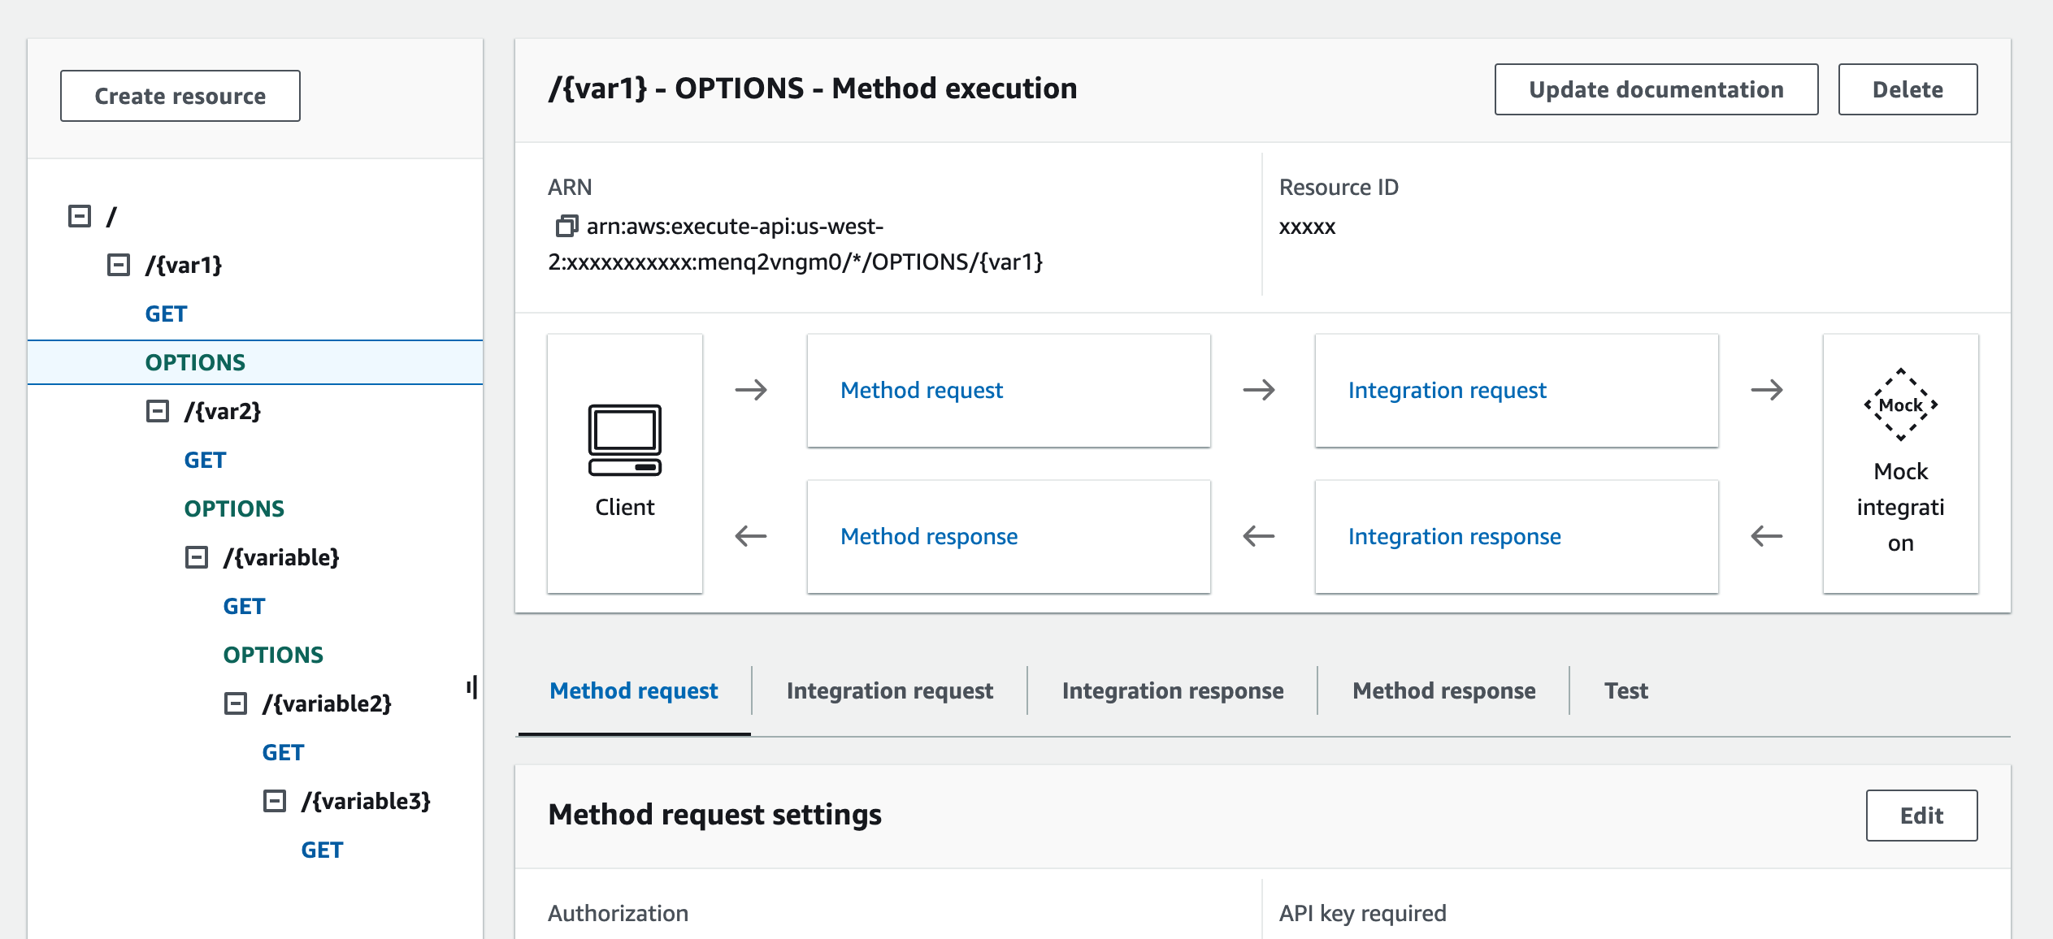Switch to the Integration response tab
Screen dimensions: 2053x939
[x=1171, y=690]
